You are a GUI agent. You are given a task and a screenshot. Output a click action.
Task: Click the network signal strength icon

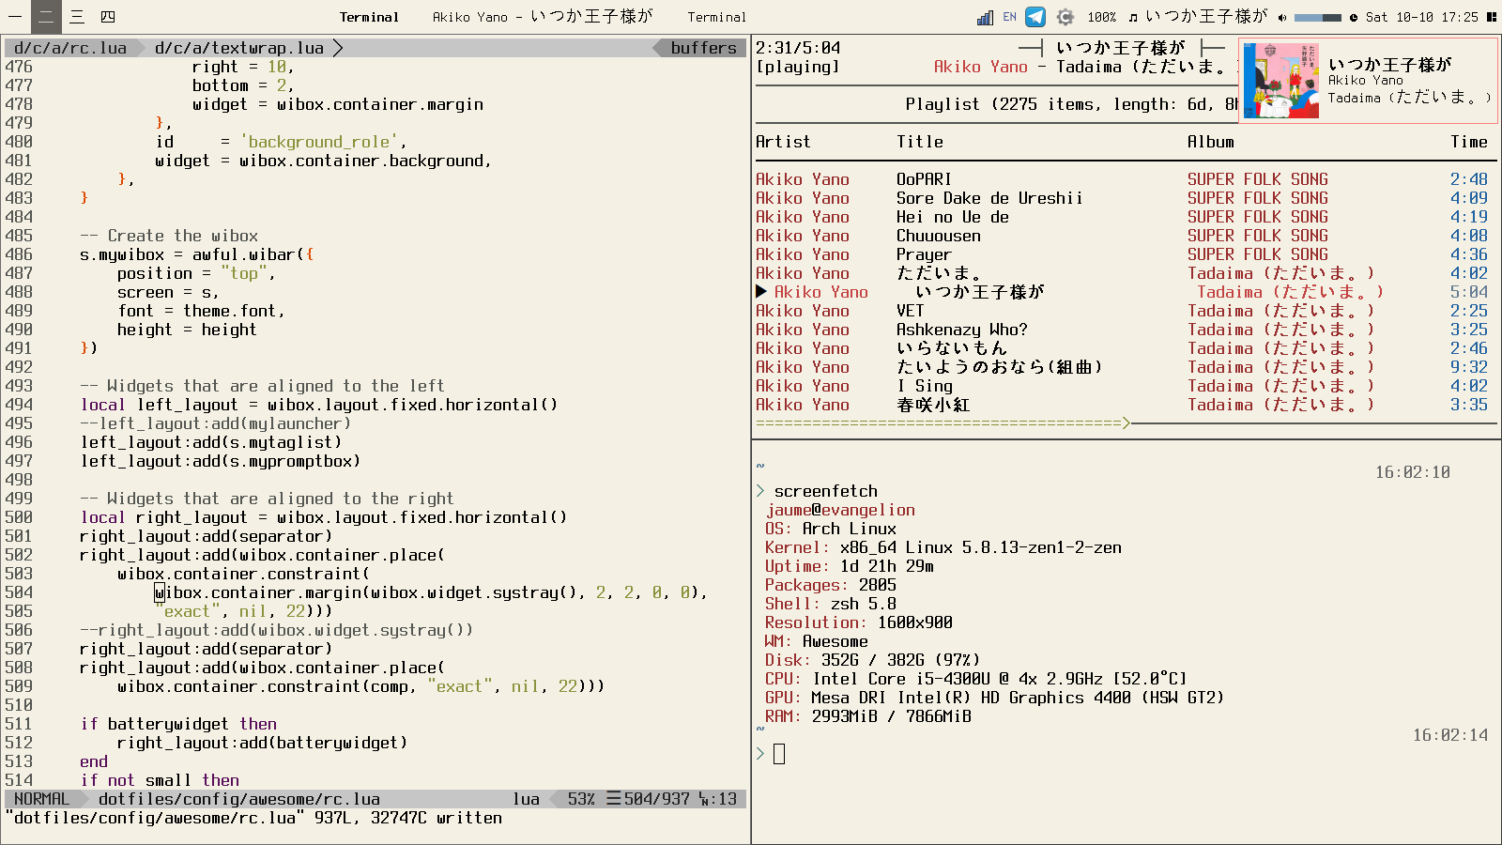tap(985, 17)
